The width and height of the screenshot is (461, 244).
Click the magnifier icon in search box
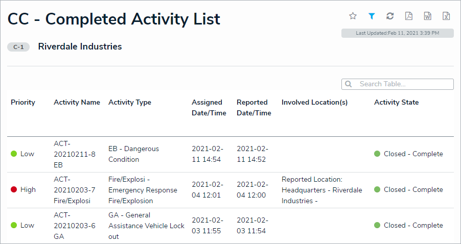(x=349, y=84)
